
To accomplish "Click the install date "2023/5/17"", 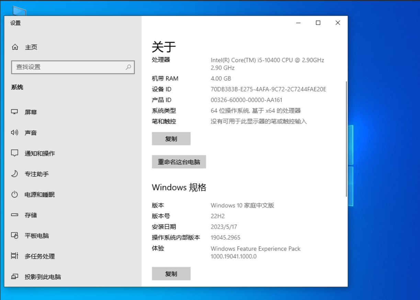I will coord(224,227).
